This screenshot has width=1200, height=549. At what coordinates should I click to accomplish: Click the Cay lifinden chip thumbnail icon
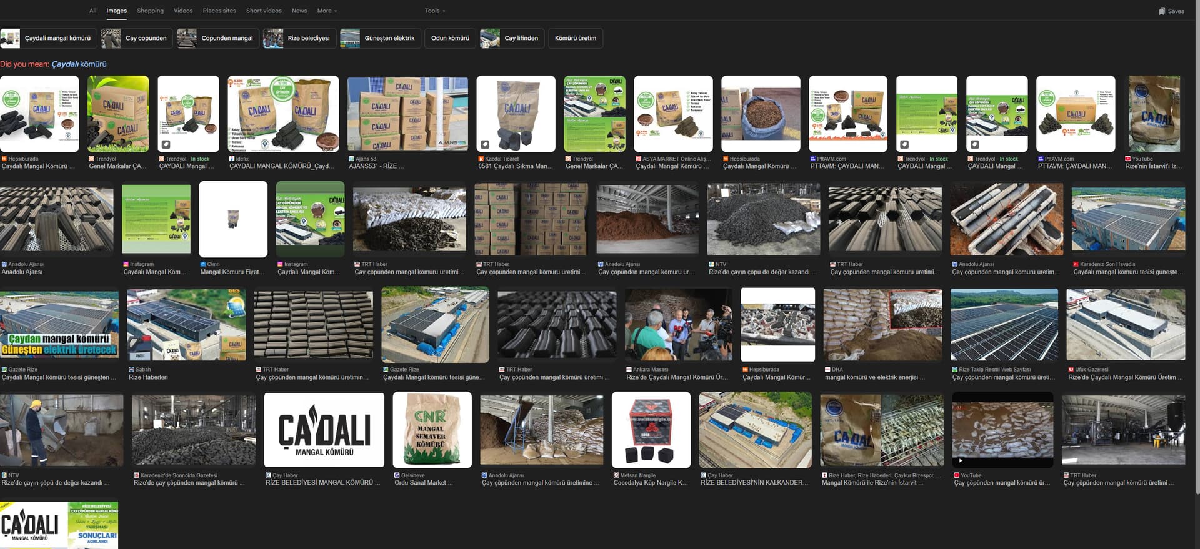pos(490,38)
